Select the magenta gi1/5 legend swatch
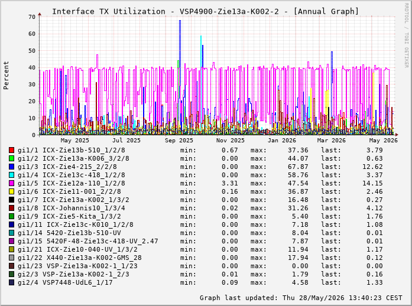This screenshot has height=306, width=412. point(11,183)
